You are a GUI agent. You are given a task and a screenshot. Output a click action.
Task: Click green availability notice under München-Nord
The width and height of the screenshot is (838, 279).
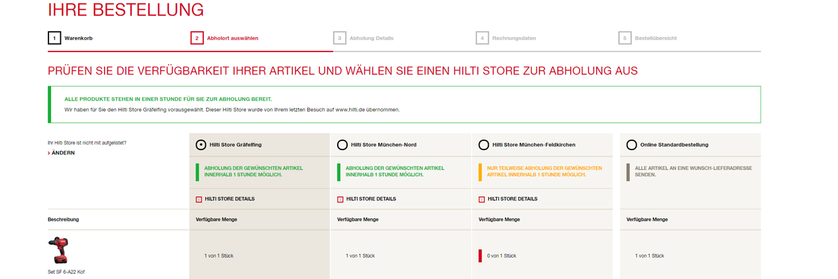coord(395,171)
